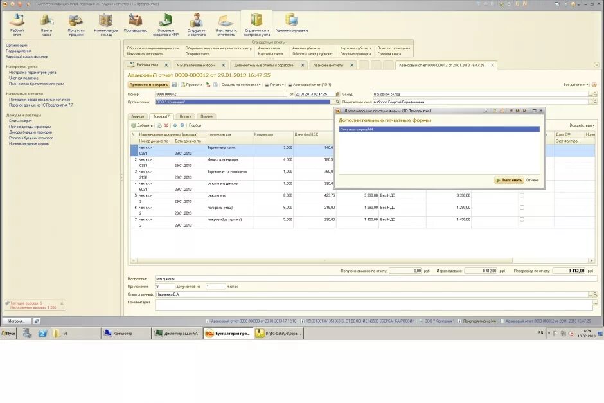Open the v8 folder in the taskbar
The height and width of the screenshot is (403, 604).
click(x=75, y=334)
